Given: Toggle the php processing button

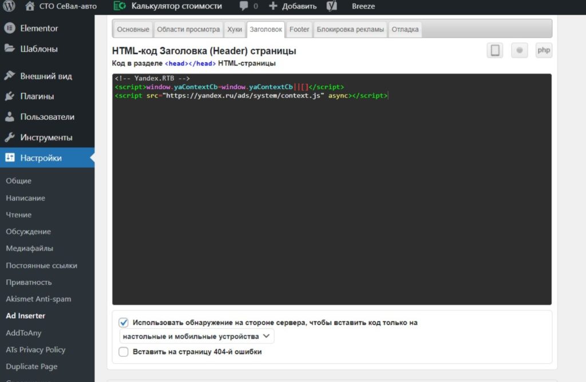Looking at the screenshot, I should [544, 50].
